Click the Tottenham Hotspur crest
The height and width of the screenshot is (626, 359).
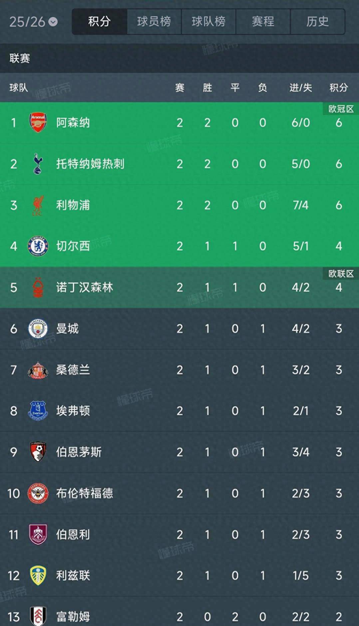pos(38,164)
